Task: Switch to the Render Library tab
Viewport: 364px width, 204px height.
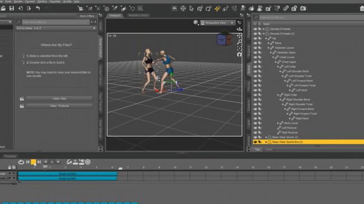Action: pos(138,16)
